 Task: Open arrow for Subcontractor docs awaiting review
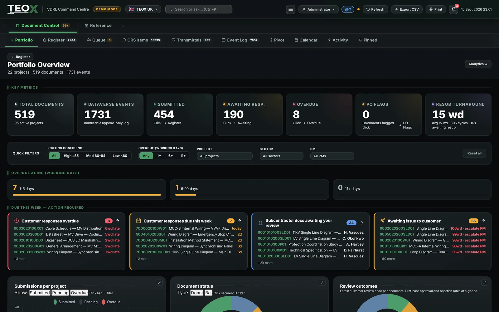click(361, 223)
